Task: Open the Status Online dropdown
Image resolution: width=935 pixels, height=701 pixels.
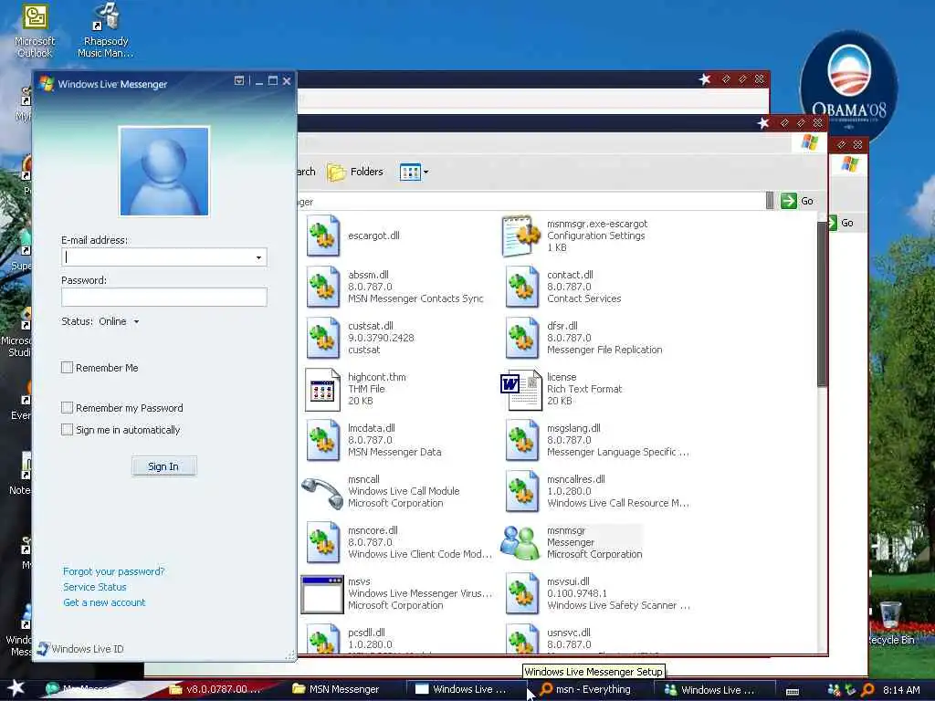Action: pos(119,321)
